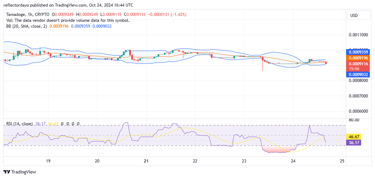Click the published by reflectordayo header text
The height and width of the screenshot is (178, 375).
(x=68, y=5)
